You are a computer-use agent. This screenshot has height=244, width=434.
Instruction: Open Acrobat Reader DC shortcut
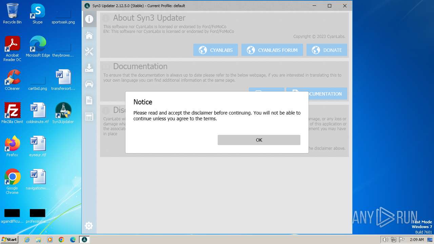pyautogui.click(x=12, y=49)
